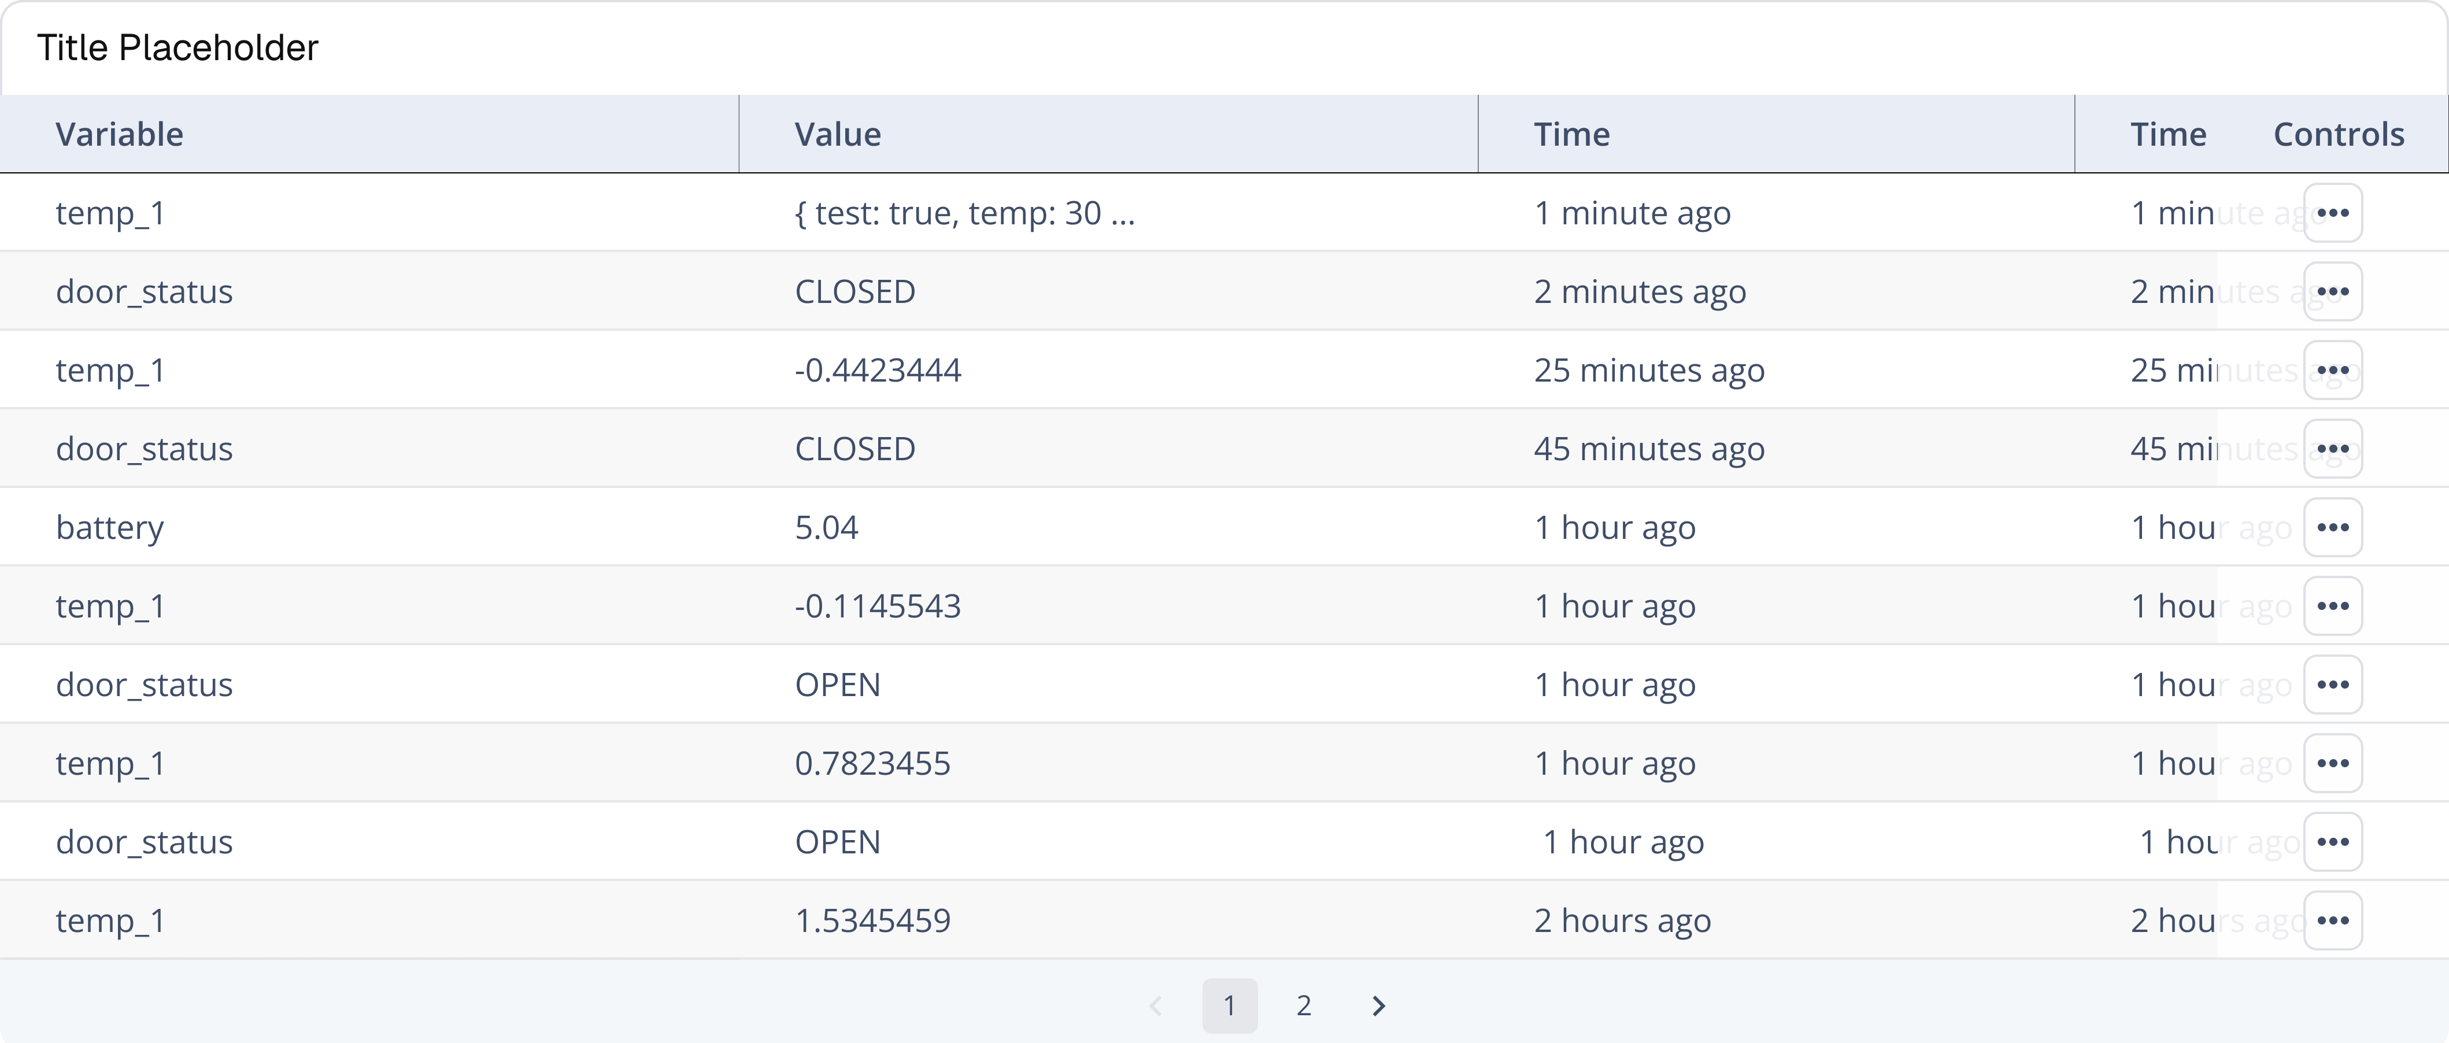Click the truncated JSON value in first row
This screenshot has width=2449, height=1043.
[x=964, y=213]
